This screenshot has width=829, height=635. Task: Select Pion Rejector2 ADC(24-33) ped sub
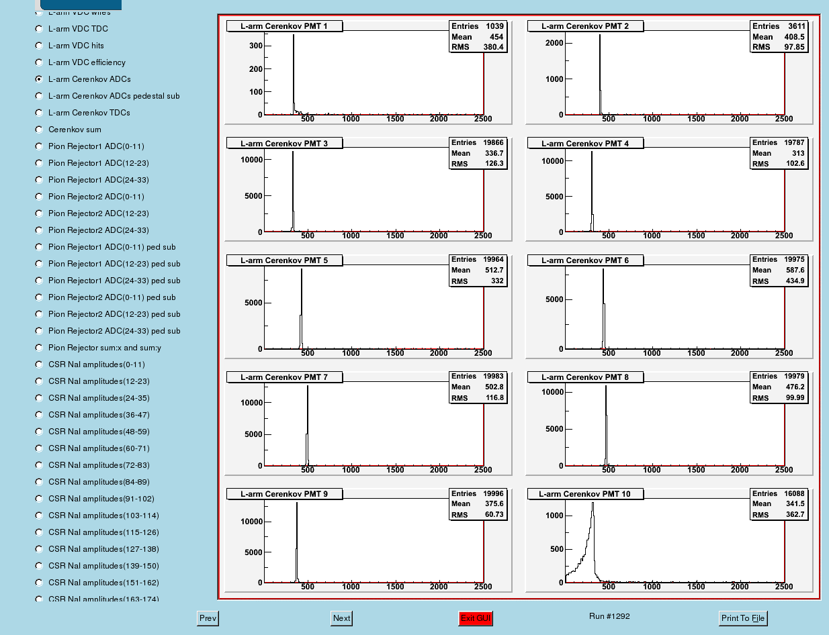coord(39,331)
